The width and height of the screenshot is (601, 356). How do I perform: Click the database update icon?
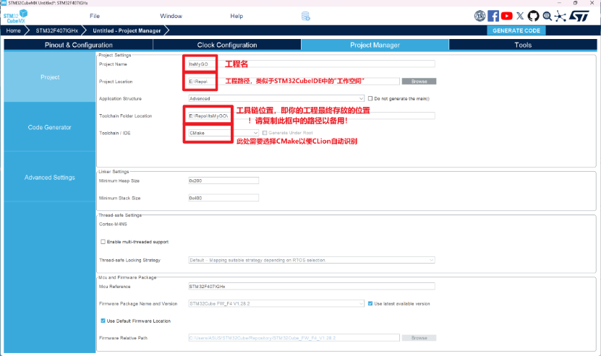305,16
